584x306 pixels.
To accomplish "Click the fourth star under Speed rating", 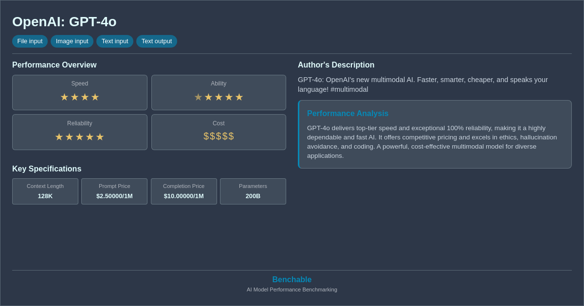I will (95, 97).
